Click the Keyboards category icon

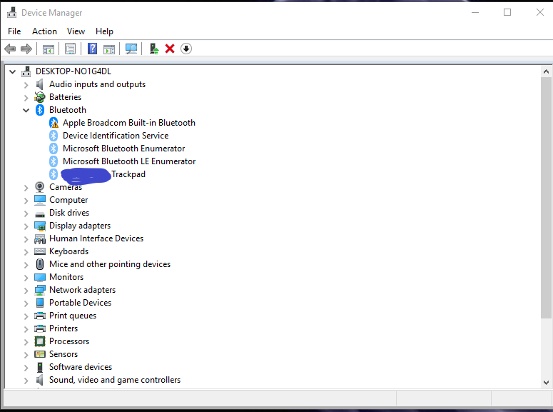pos(40,251)
